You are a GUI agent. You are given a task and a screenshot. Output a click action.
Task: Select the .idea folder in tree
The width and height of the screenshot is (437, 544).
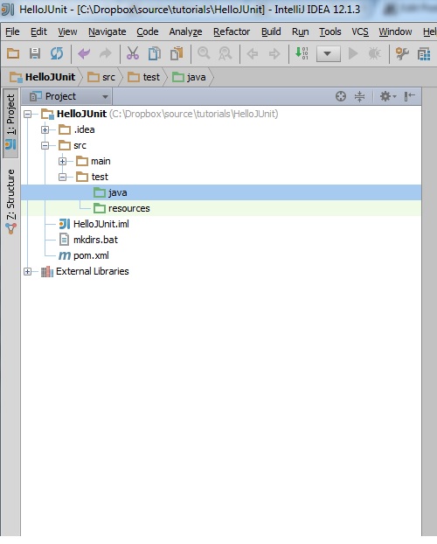77,129
